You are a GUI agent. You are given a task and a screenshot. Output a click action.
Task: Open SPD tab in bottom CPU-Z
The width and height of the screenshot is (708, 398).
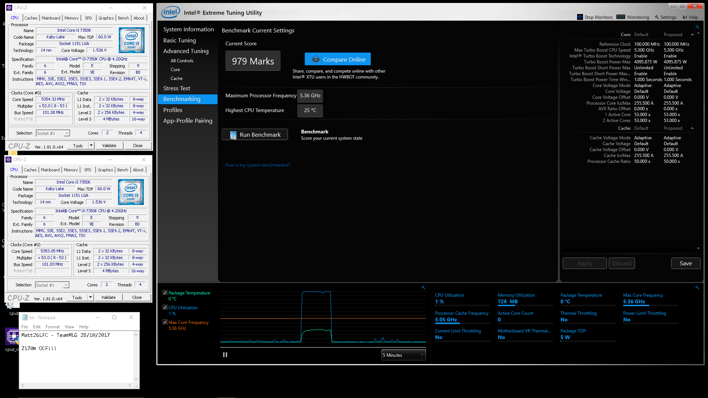point(88,170)
